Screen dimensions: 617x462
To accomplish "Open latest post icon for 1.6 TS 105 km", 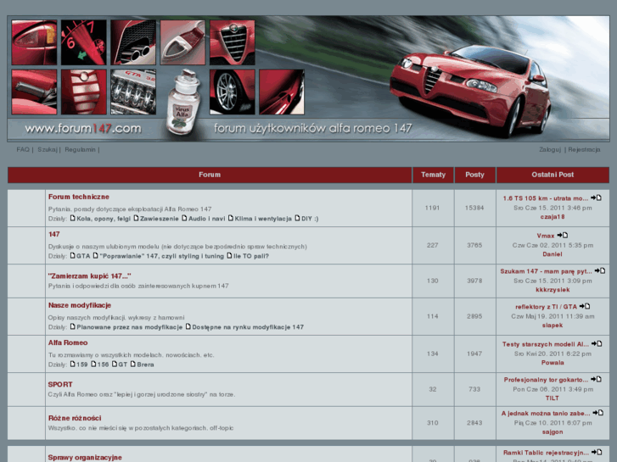I will [x=596, y=198].
